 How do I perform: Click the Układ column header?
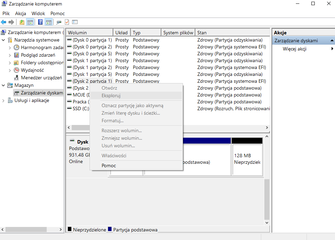(122, 33)
